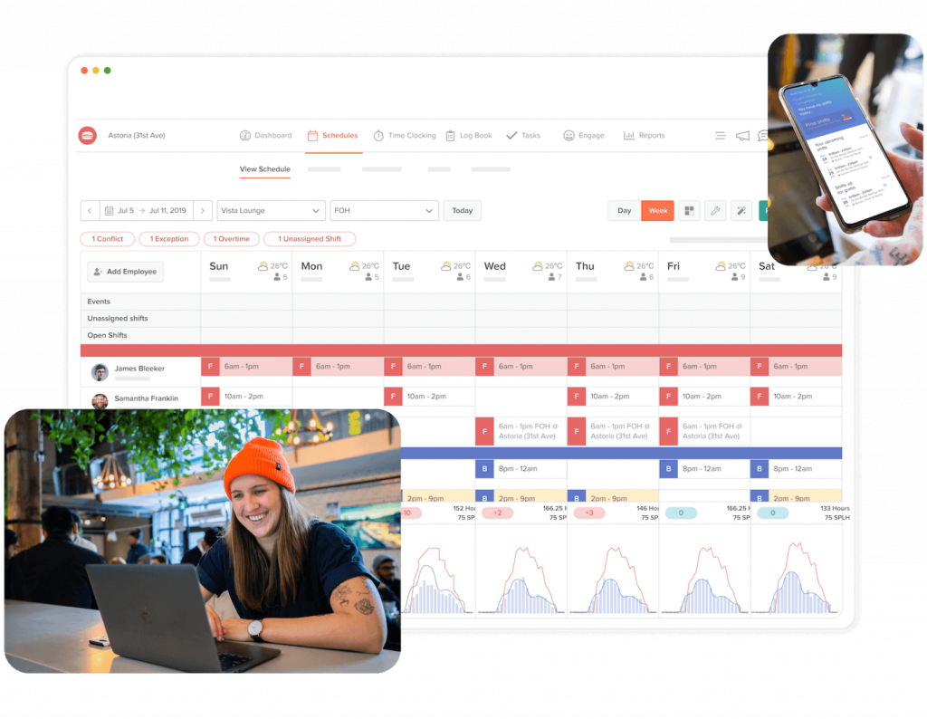Open the FOH department dropdown
Viewport: 927px width, 719px height.
point(384,211)
